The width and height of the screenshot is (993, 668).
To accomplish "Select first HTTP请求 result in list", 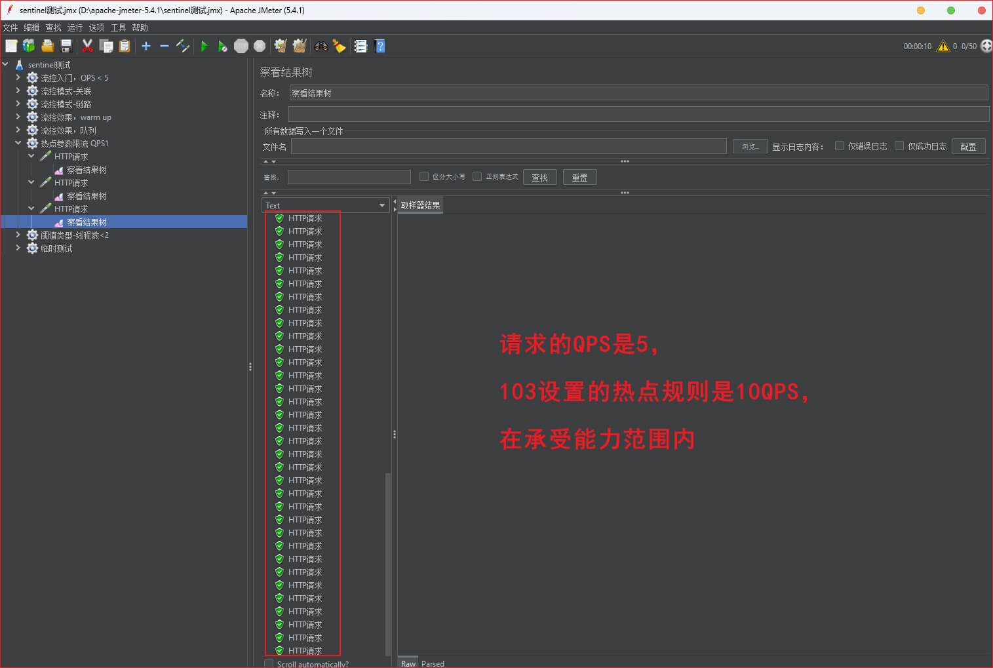I will (305, 218).
